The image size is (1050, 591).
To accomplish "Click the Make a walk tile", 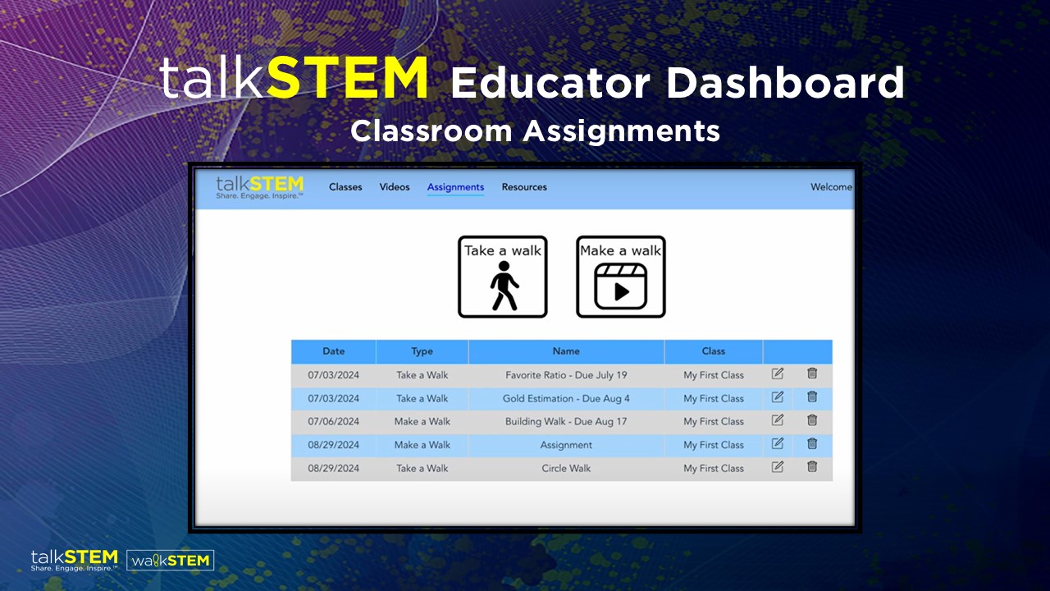I will (621, 277).
